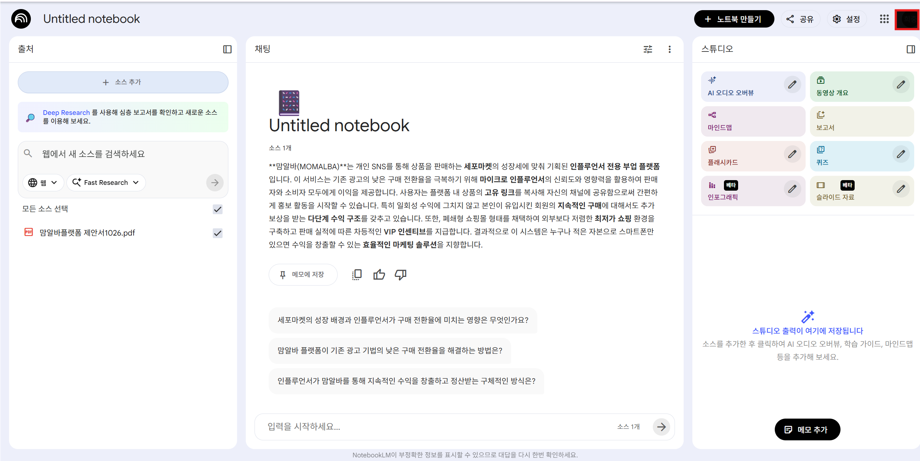Click 공유 share button
This screenshot has height=461, width=920.
(x=800, y=19)
